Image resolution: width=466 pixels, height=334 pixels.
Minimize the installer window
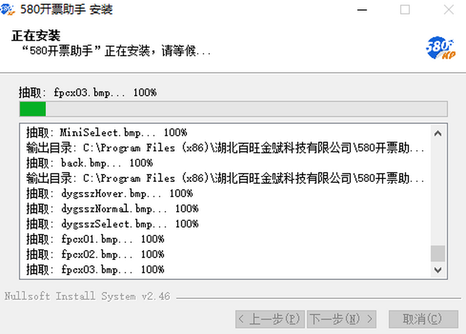(362, 10)
